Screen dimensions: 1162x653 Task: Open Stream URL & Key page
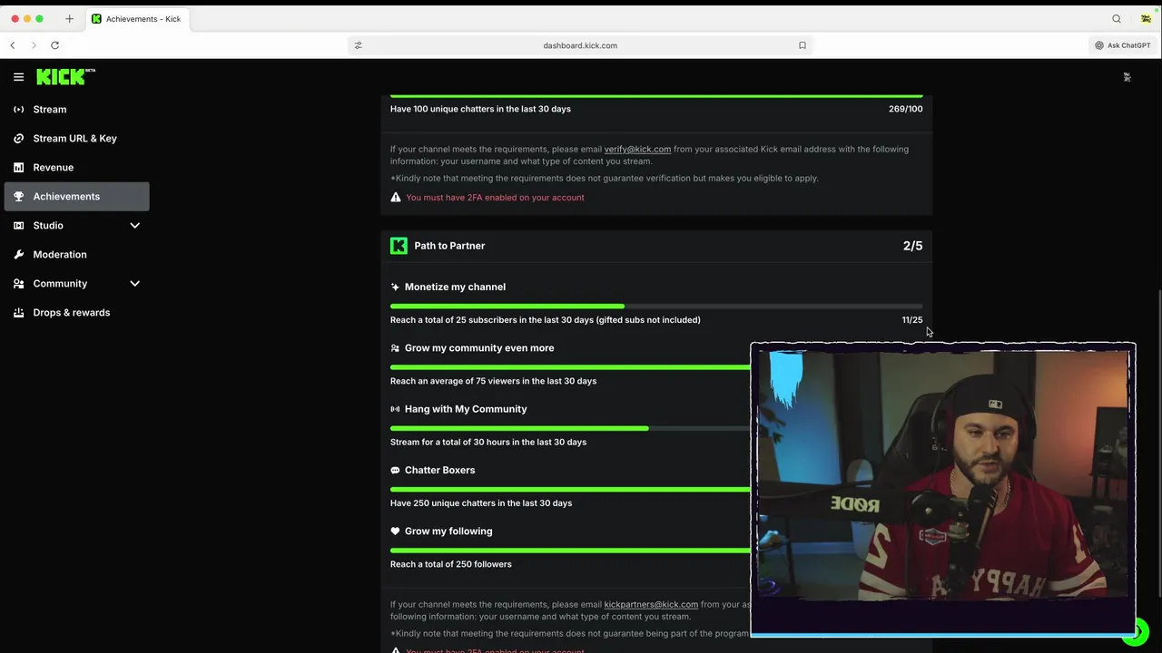tap(76, 139)
